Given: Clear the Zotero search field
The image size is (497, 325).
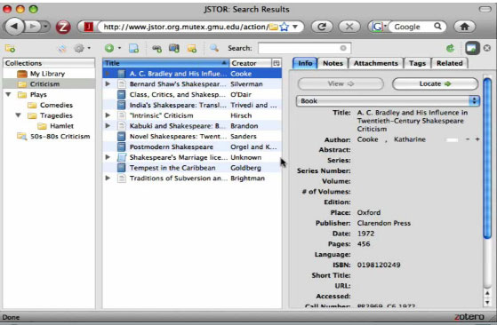Looking at the screenshot, I should (x=343, y=48).
